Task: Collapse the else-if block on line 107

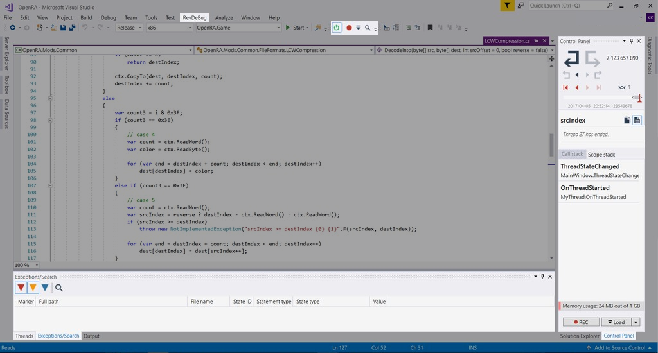Action: pos(50,185)
